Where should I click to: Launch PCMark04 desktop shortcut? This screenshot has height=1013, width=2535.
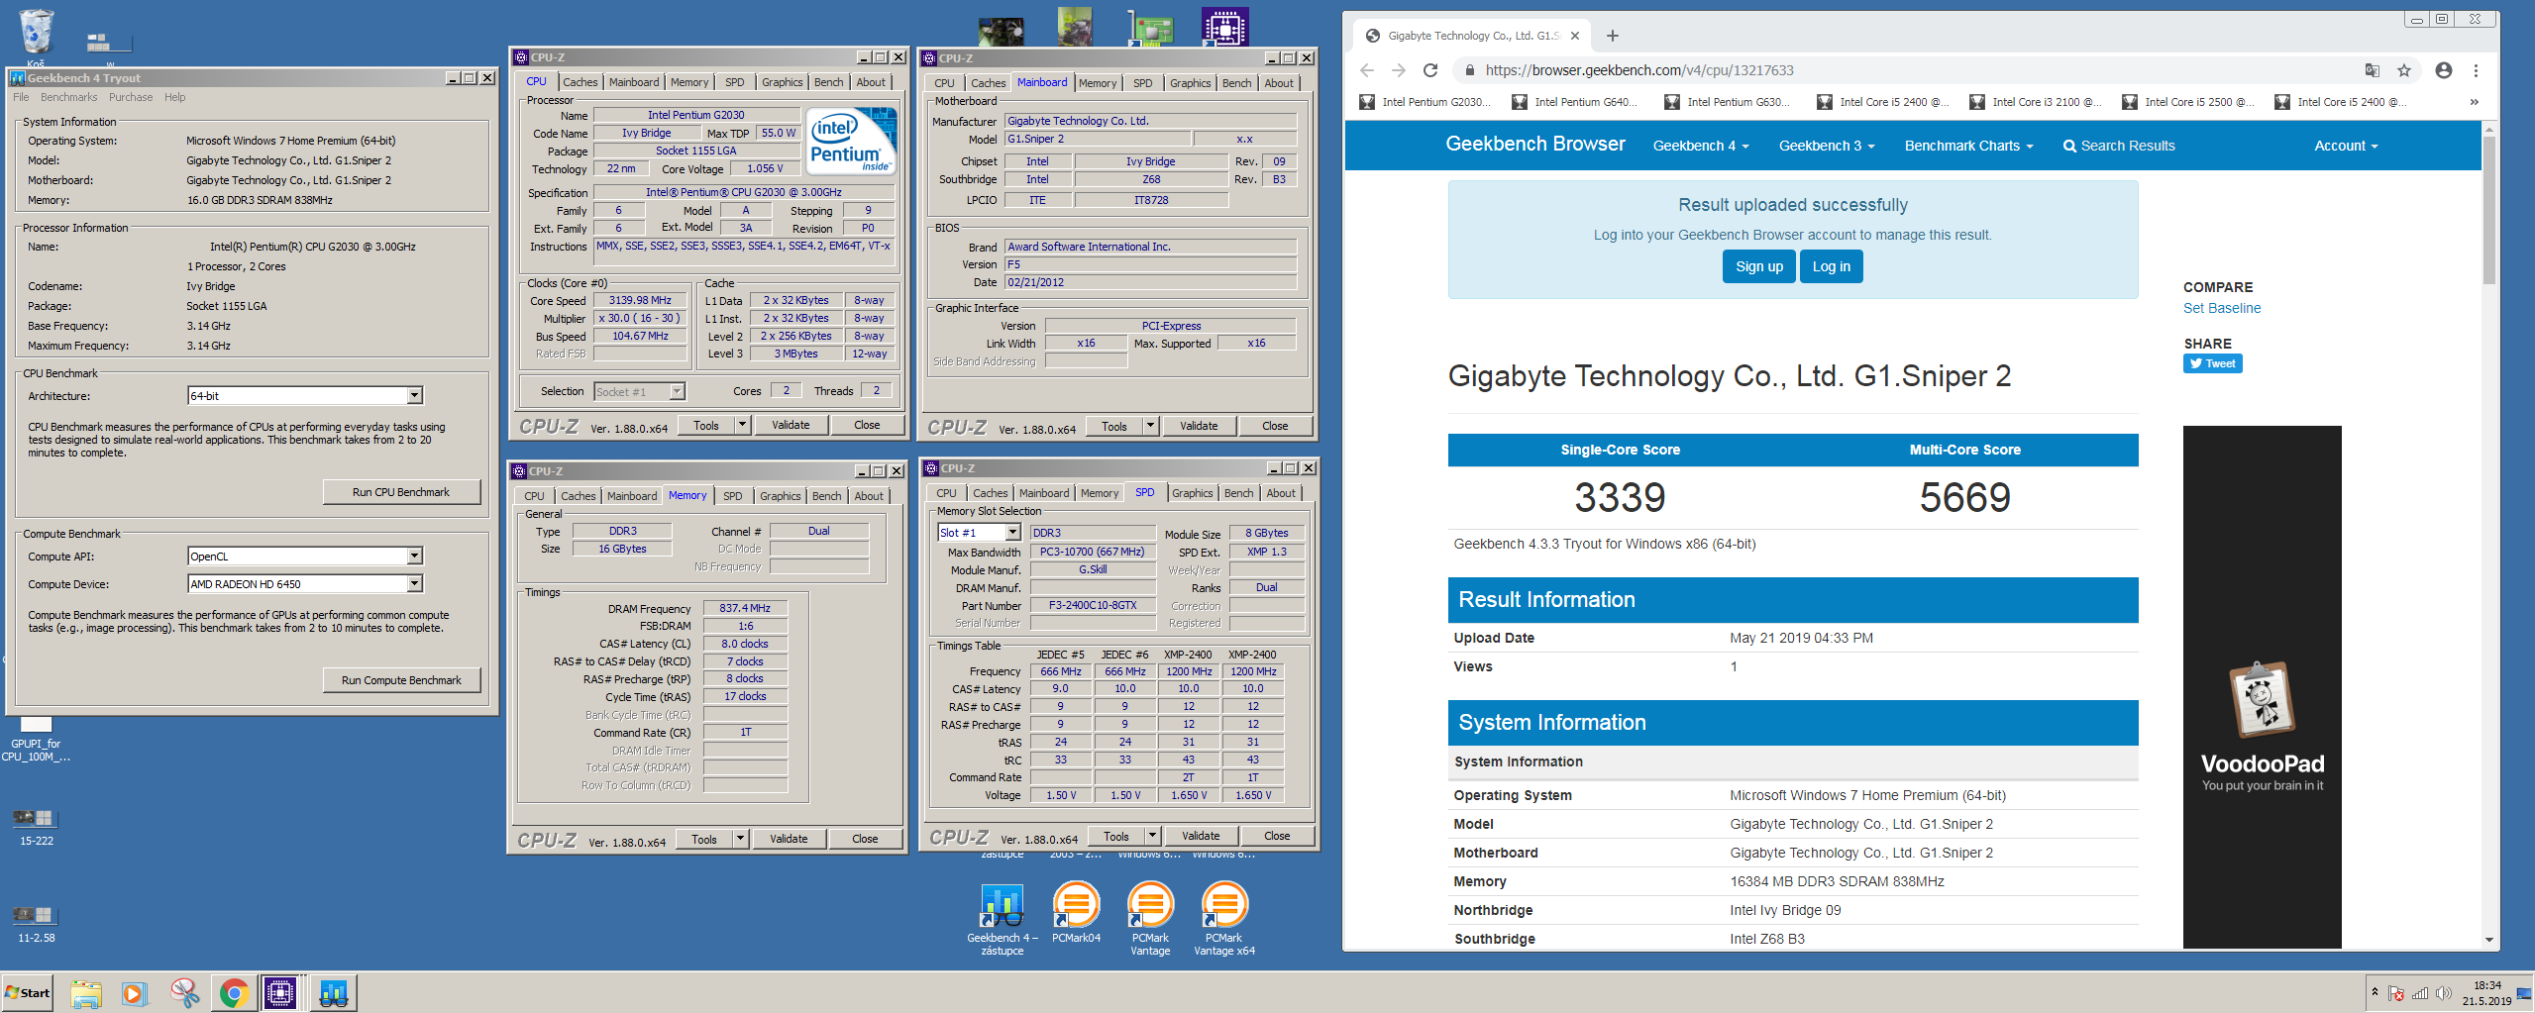click(1076, 912)
